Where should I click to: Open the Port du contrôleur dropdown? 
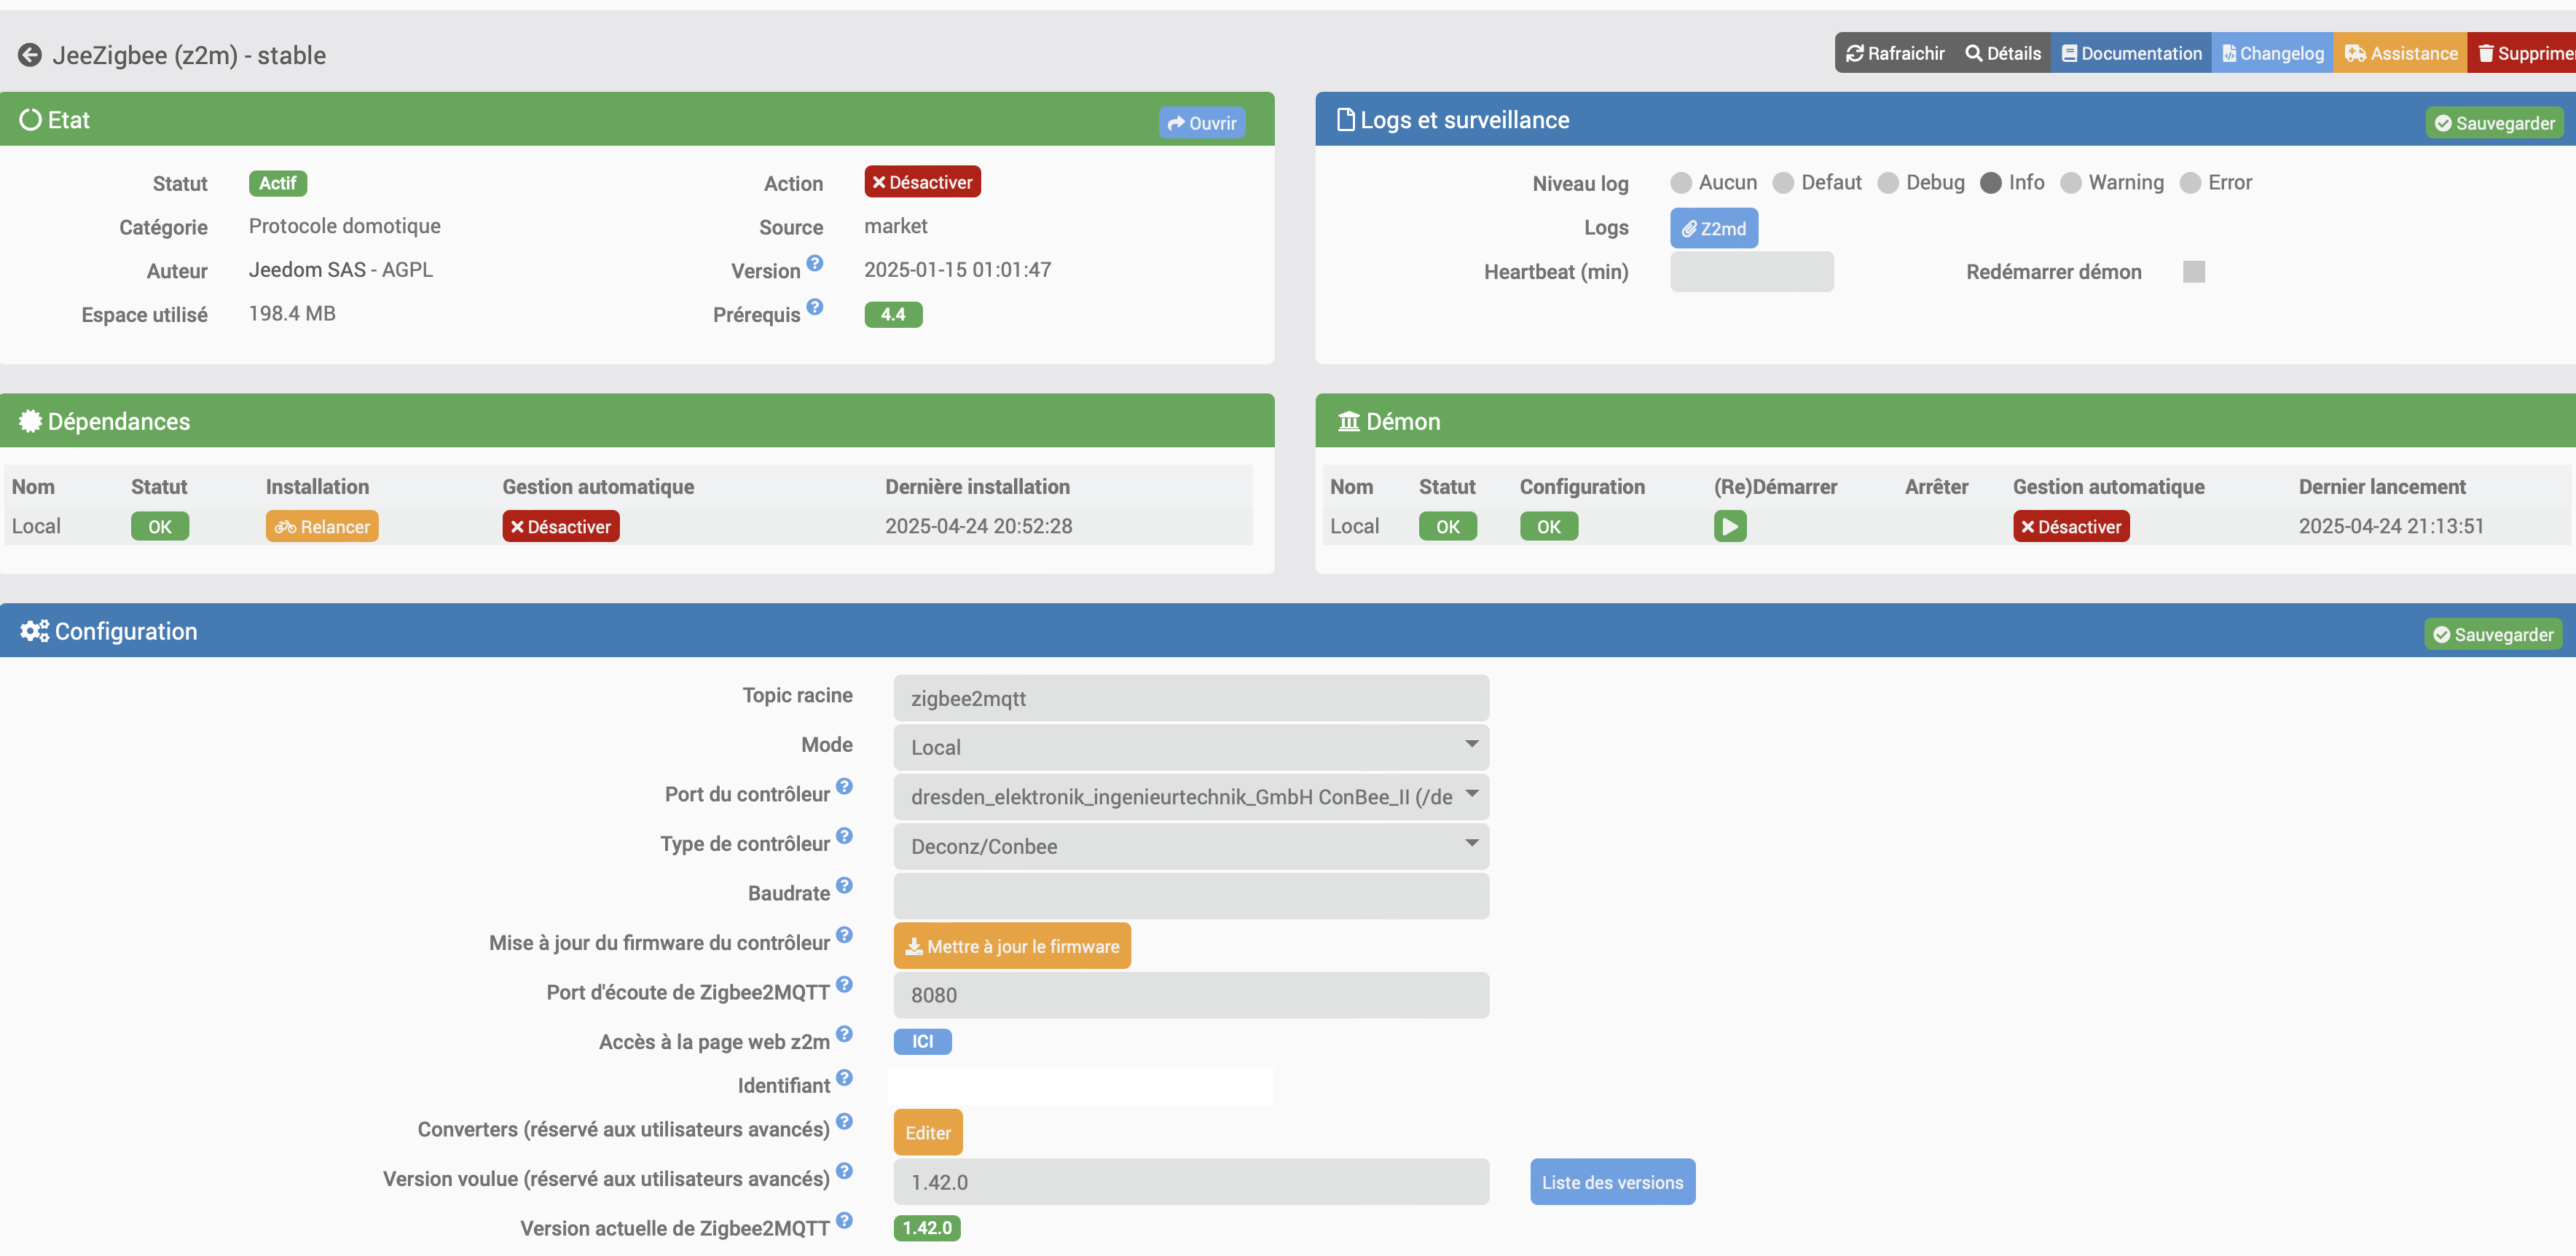(x=1191, y=797)
